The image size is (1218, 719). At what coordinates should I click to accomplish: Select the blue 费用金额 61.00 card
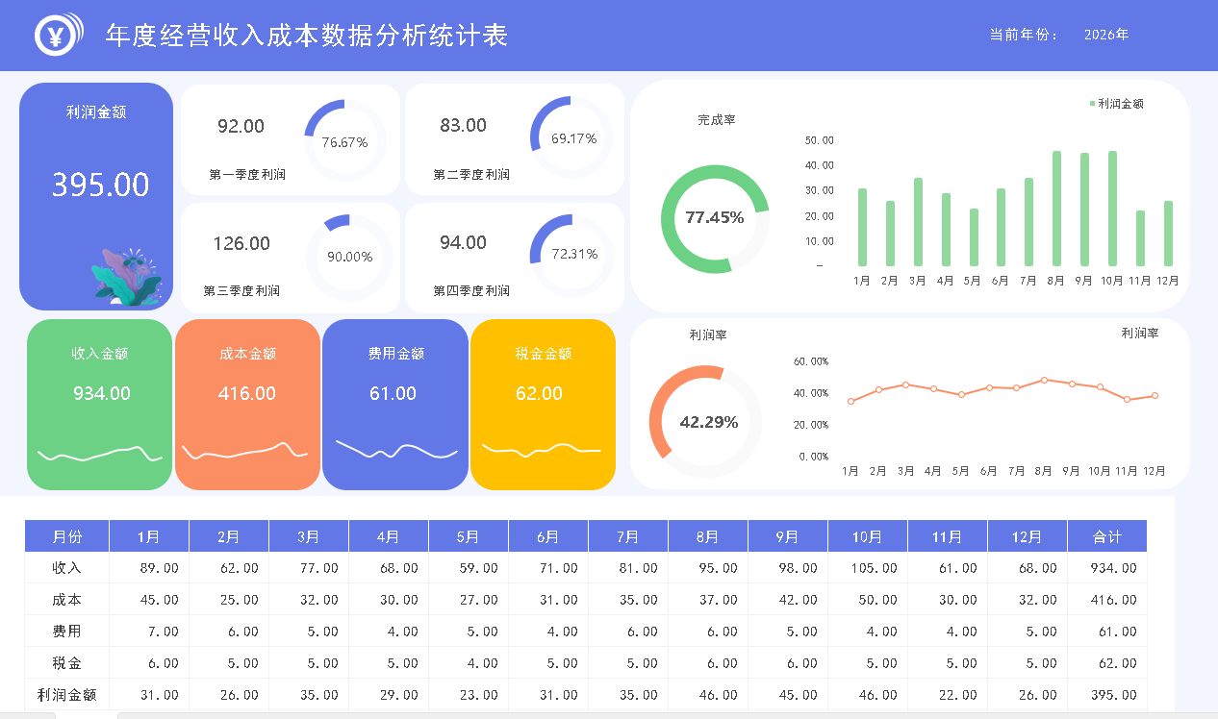[x=394, y=404]
